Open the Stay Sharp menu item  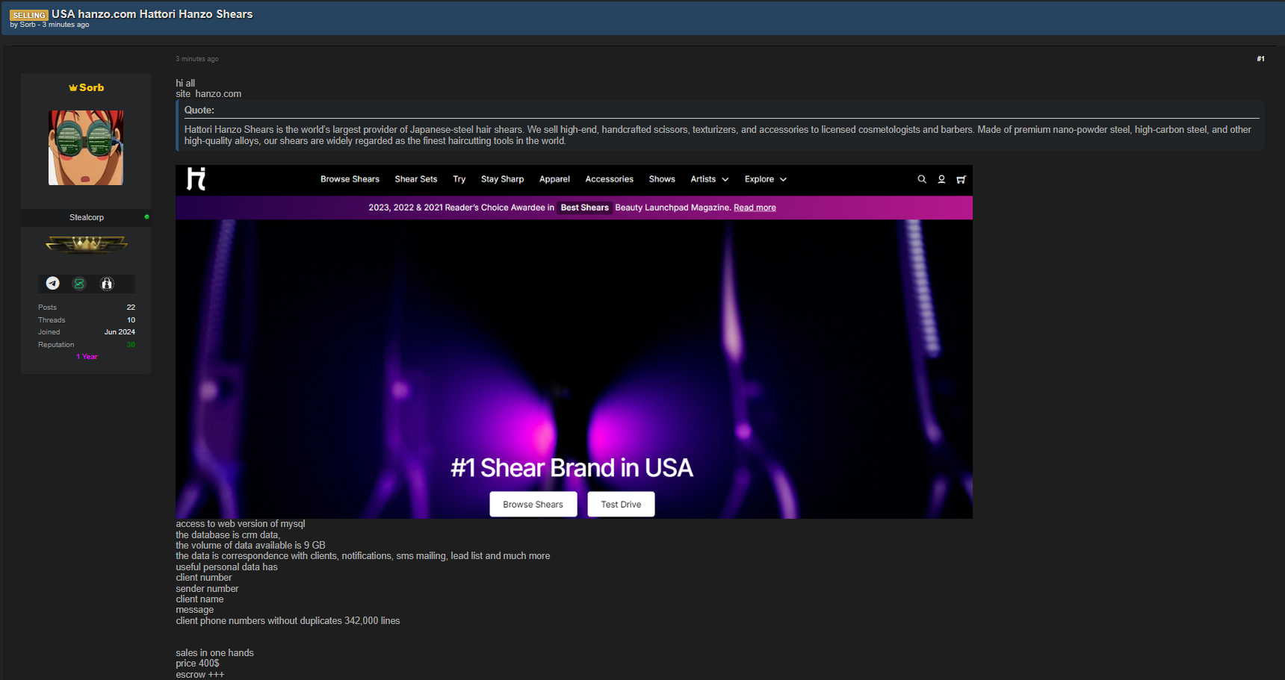[502, 179]
